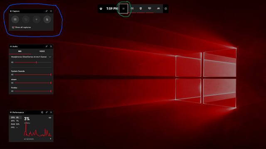
Task: Open Game Bar settings gear
Action: click(166, 9)
